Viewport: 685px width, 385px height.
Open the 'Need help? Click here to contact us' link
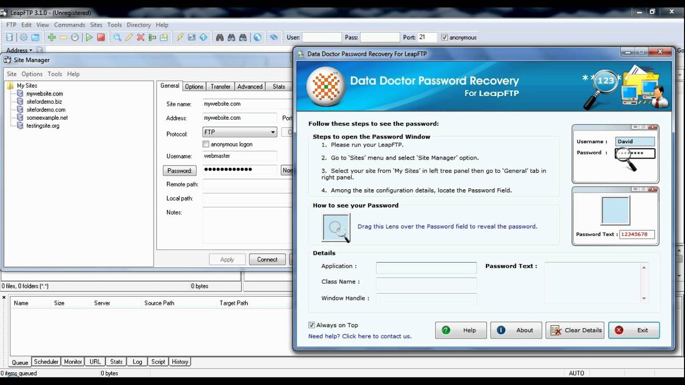(360, 336)
